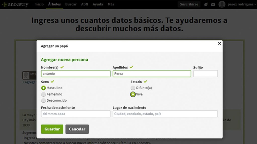
Task: Click the profile avatar picture
Action: (222, 4)
